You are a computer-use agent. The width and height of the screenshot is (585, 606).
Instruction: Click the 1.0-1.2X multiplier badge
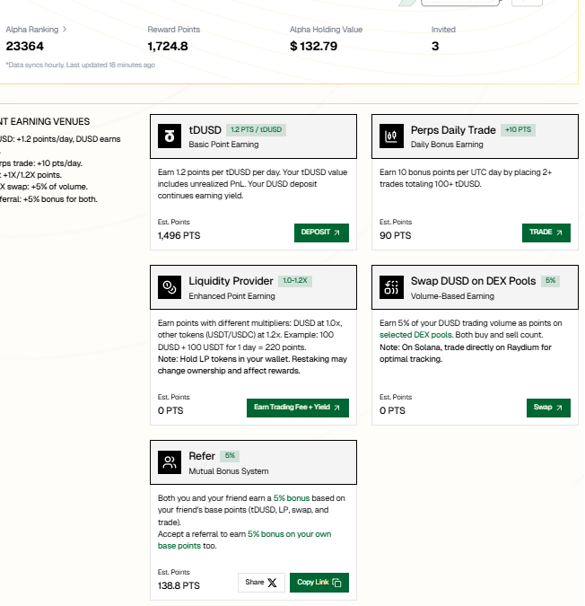tap(295, 281)
